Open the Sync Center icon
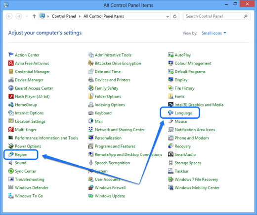The image size is (257, 215). tap(11, 171)
